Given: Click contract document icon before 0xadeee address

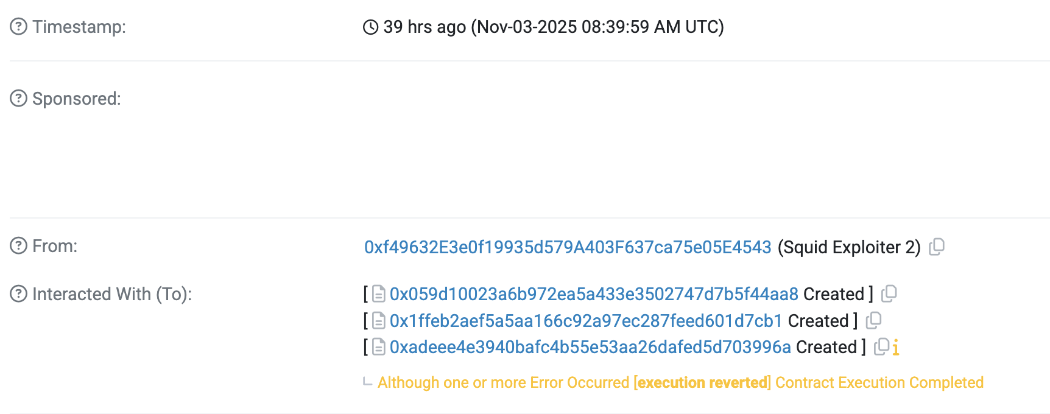Looking at the screenshot, I should point(379,347).
